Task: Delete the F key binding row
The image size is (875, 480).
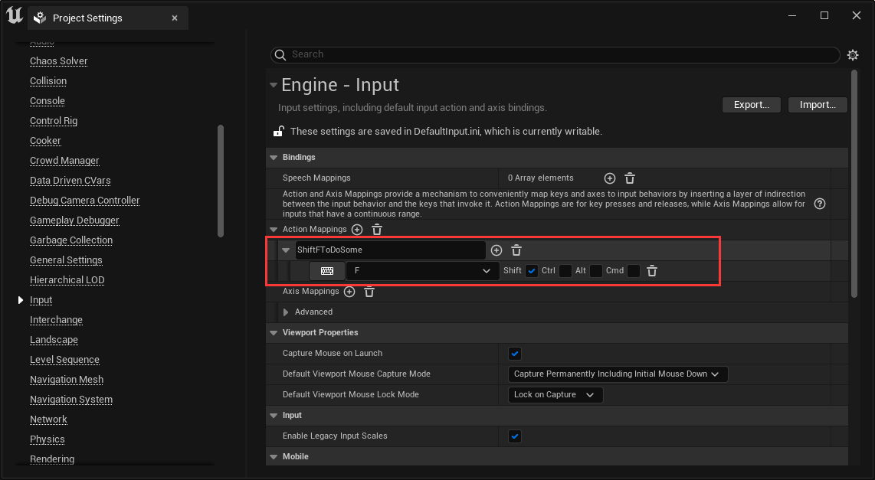Action: [652, 271]
